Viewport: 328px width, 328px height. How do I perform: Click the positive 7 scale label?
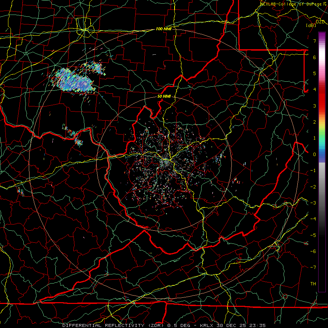tap(315, 41)
